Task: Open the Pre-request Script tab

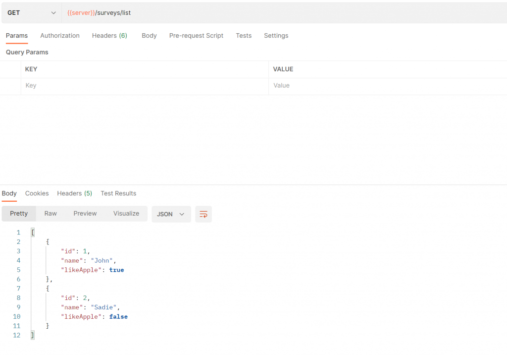Action: (x=196, y=36)
